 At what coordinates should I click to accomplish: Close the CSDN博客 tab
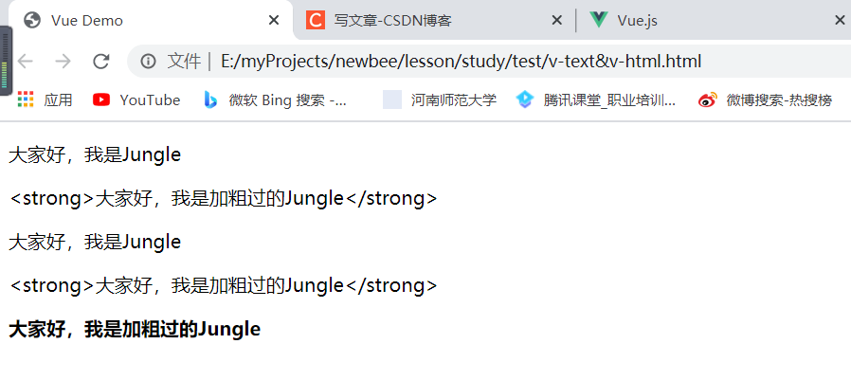557,21
